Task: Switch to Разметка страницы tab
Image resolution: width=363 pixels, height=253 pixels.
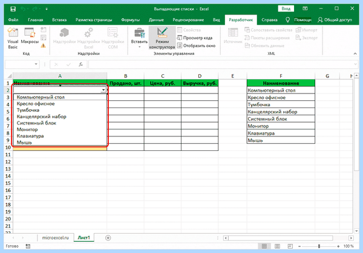Action: (x=94, y=20)
